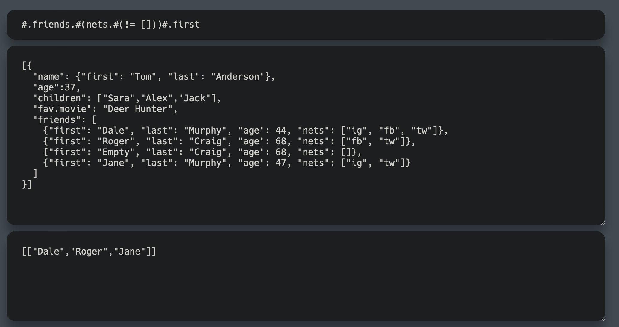Click inside the GJSON query input field
This screenshot has width=619, height=327.
299,25
